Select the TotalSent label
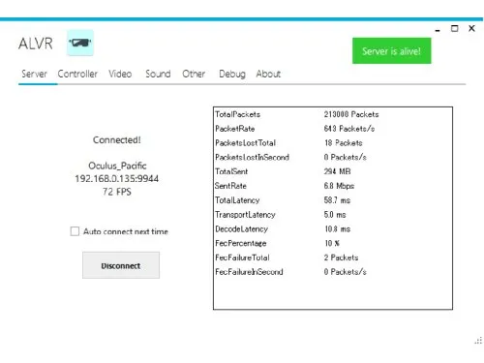Viewport: 484px width, 363px height. pos(231,171)
